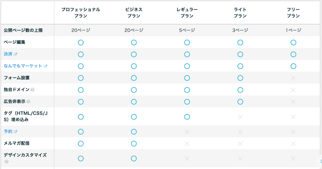The height and width of the screenshot is (169, 322).
Task: Click the circle for ページ編集 in フリープラン
Action: coord(293,43)
